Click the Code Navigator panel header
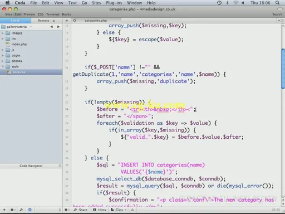This screenshot has height=214, width=285. (x=31, y=166)
